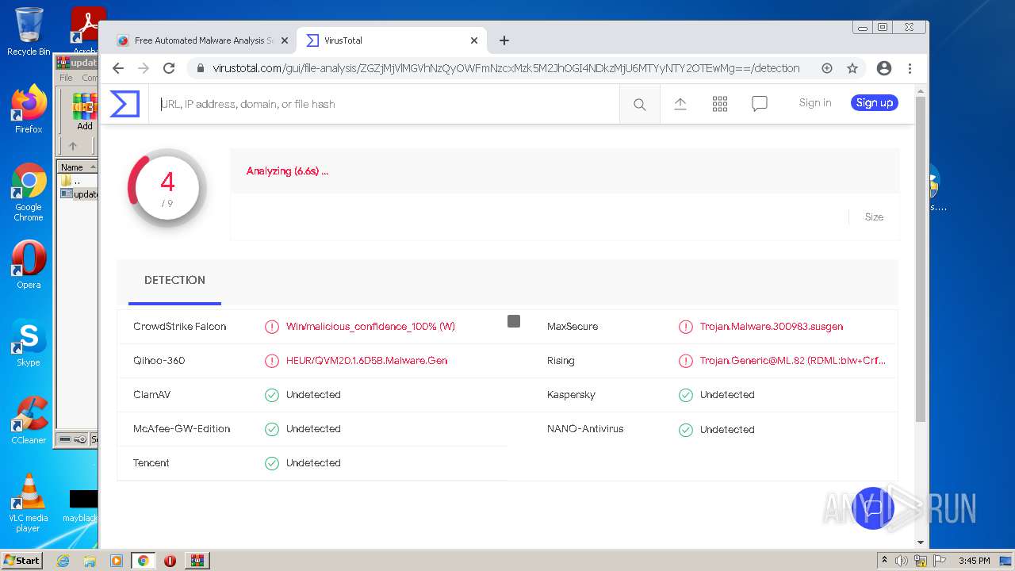Open Firefox desktop shortcut
Image resolution: width=1015 pixels, height=571 pixels.
point(29,109)
